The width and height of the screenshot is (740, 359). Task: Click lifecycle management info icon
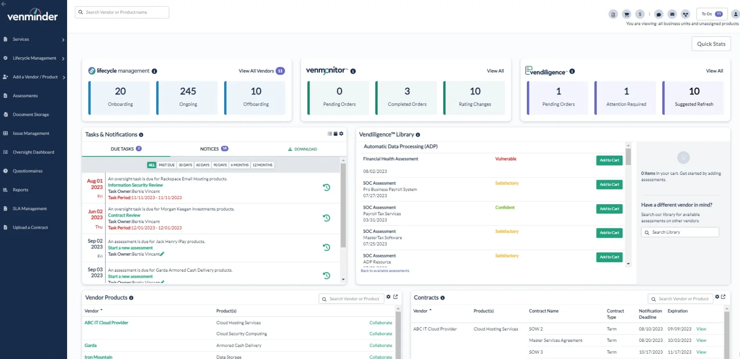(154, 71)
